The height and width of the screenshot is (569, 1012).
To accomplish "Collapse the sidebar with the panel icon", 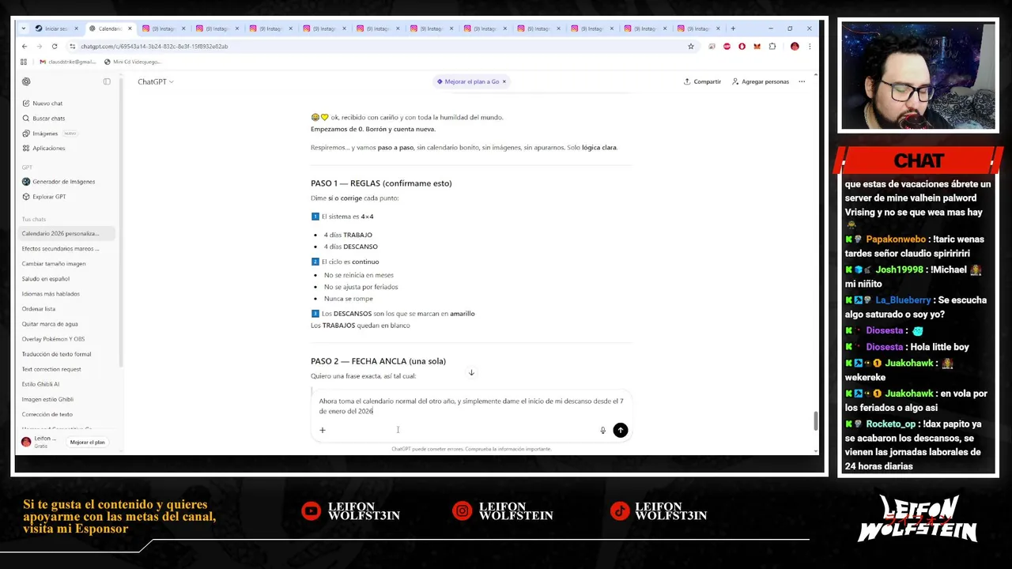I will (x=107, y=81).
